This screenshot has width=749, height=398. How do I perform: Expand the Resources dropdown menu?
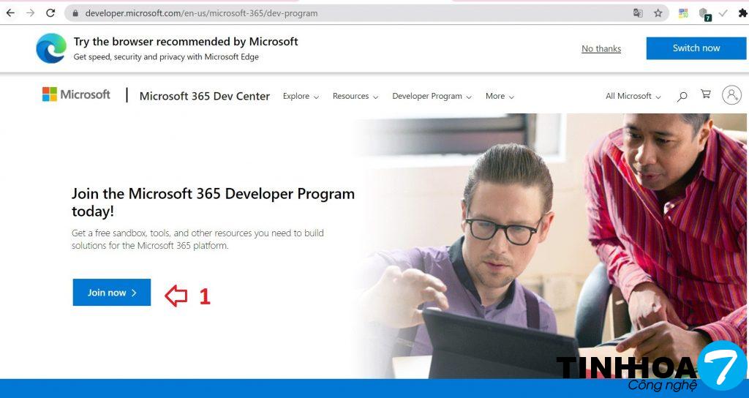coord(355,97)
